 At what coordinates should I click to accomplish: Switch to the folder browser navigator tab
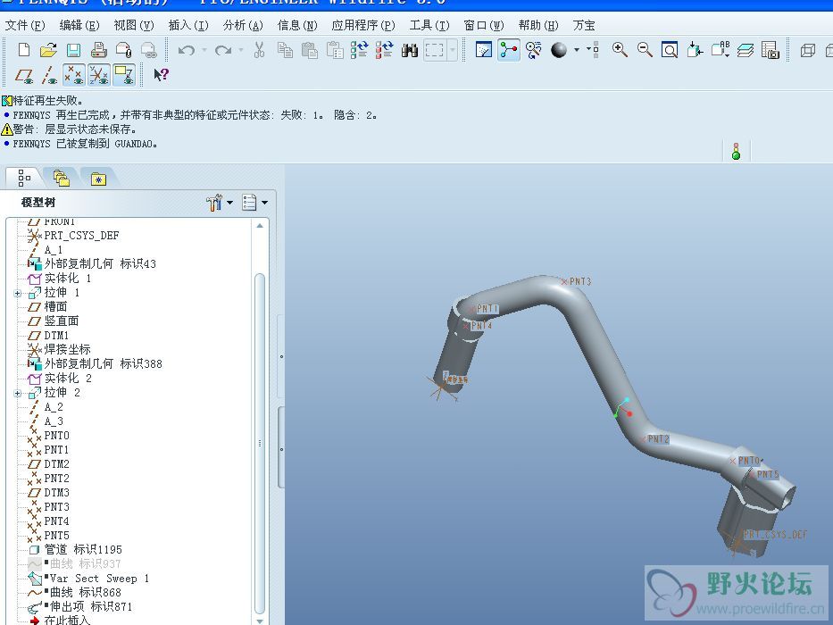point(61,178)
